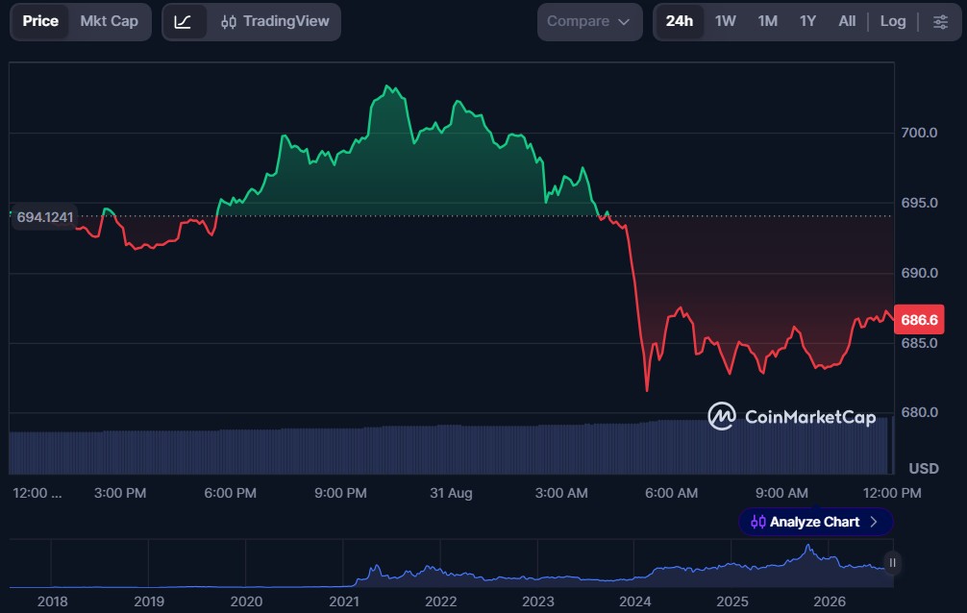Switch chart to Mkt Cap view
This screenshot has height=613, width=967.
click(110, 21)
